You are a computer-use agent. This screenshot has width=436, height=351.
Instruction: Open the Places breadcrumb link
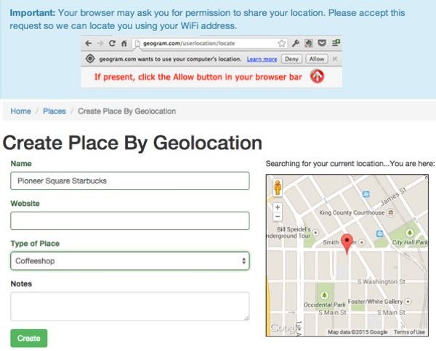coord(54,111)
